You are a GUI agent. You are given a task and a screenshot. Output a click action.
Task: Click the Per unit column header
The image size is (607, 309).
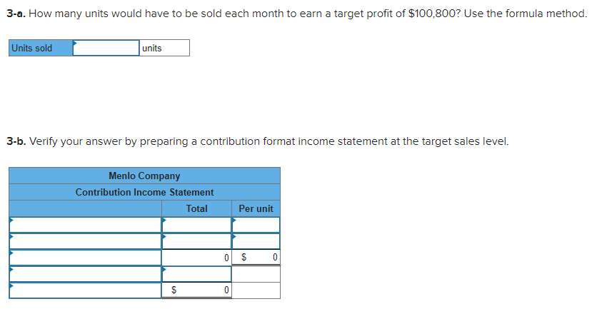click(x=256, y=208)
